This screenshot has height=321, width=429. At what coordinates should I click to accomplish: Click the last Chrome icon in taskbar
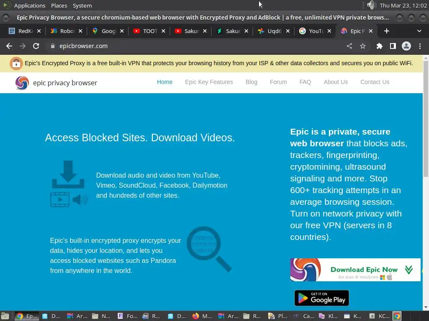click(397, 316)
